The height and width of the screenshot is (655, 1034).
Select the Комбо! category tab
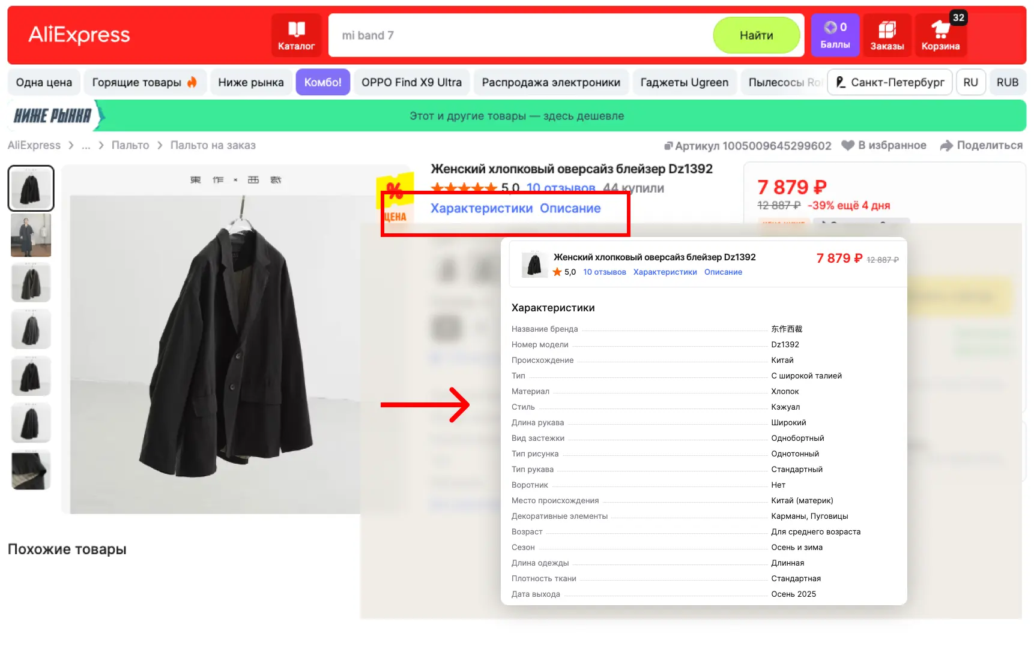pos(322,82)
